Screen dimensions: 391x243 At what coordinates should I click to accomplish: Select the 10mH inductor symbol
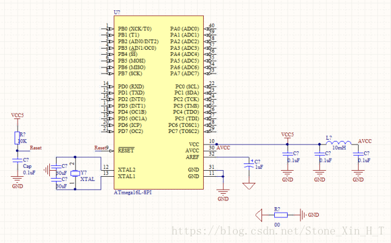[339, 143]
